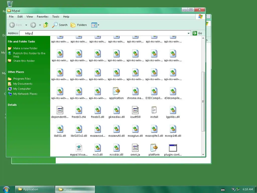Click Publish this folder to the Web
257x193 pixels.
(29, 55)
